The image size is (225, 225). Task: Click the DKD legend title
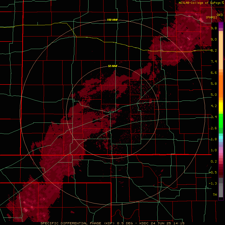click(220, 15)
